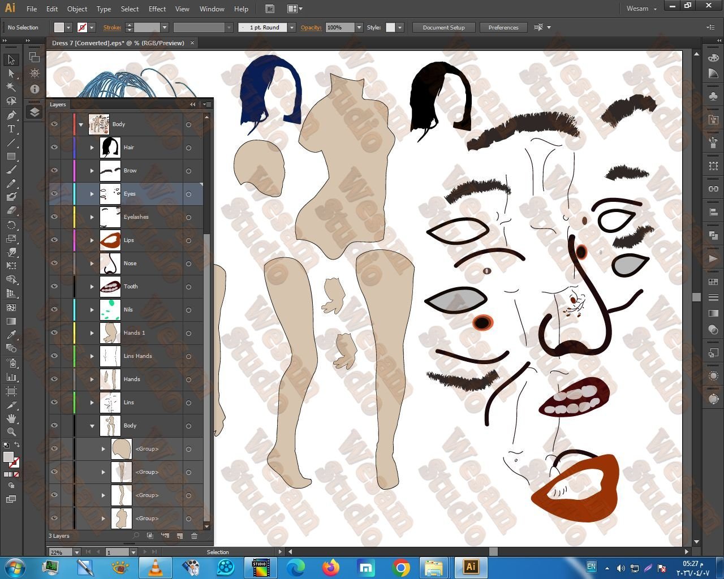The image size is (724, 579).
Task: Activate the Free Transform tool
Action: (x=11, y=266)
